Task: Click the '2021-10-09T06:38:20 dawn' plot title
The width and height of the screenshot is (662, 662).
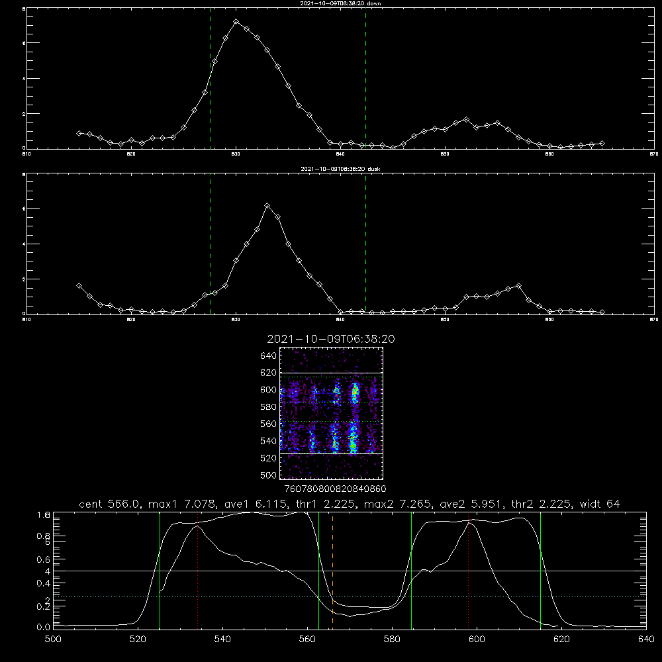Action: 340,3
